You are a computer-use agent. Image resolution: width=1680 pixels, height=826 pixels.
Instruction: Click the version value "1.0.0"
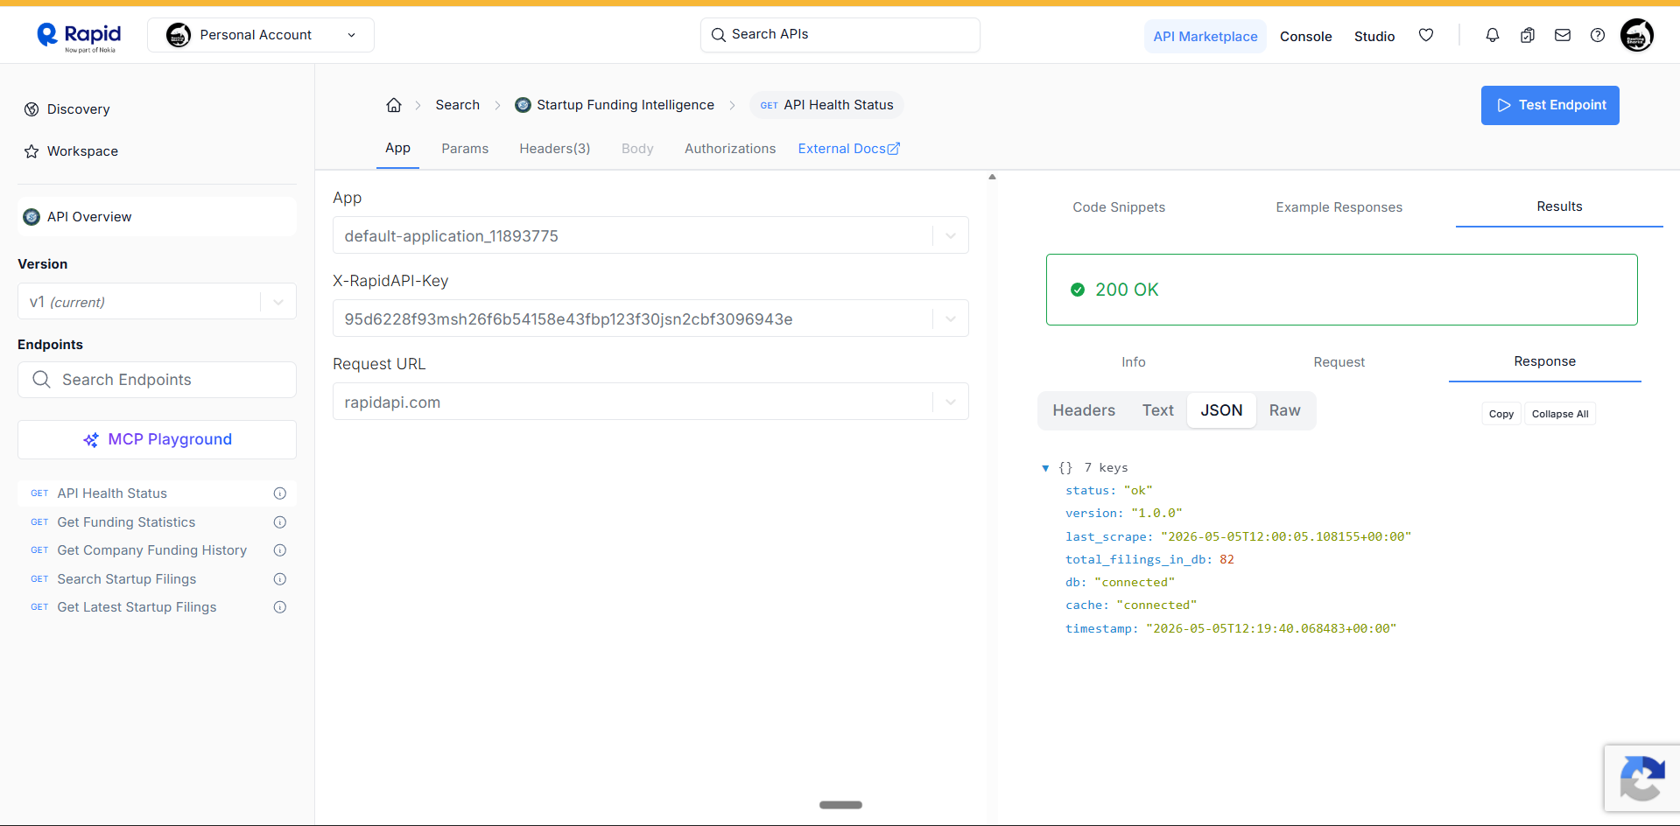tap(1156, 514)
